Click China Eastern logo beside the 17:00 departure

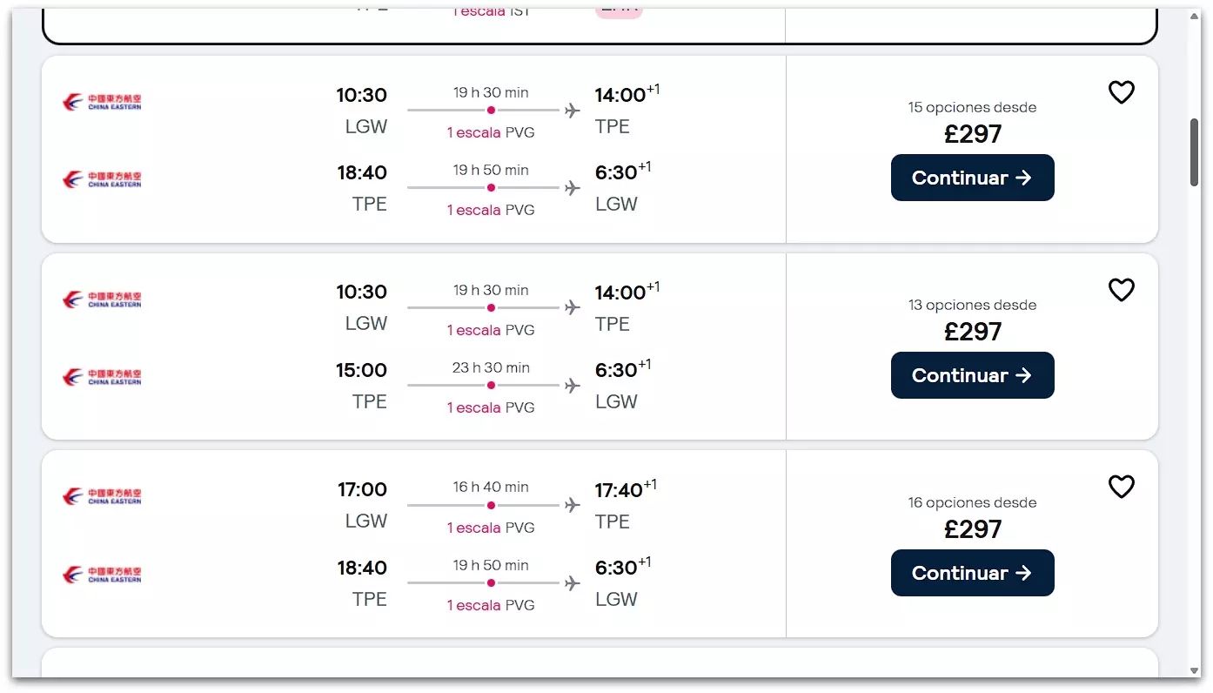point(102,496)
